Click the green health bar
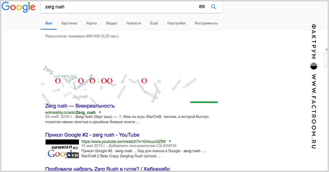 point(204,102)
